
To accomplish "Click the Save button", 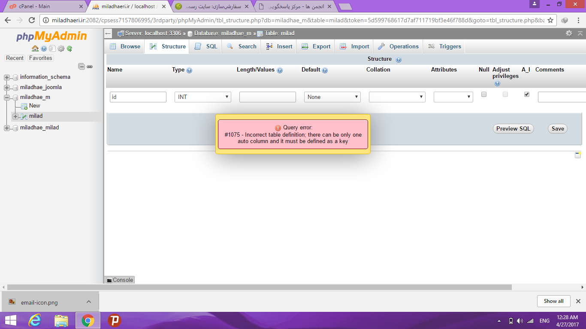I will [x=557, y=129].
